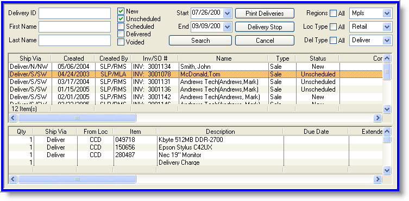Uncheck the New status checkbox
The width and height of the screenshot is (409, 201).
pos(121,11)
